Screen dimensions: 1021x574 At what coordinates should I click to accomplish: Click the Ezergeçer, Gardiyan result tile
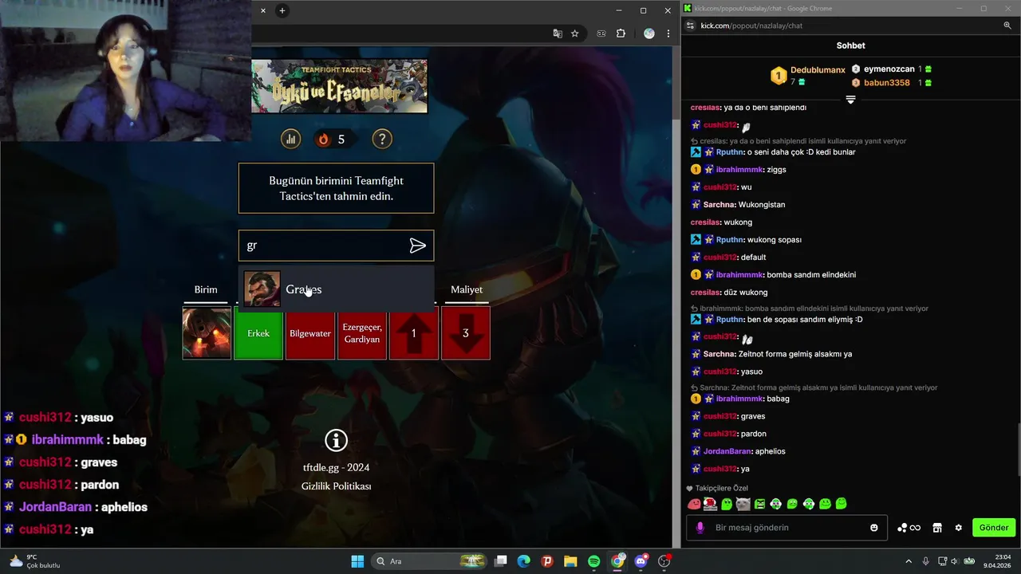tap(362, 333)
